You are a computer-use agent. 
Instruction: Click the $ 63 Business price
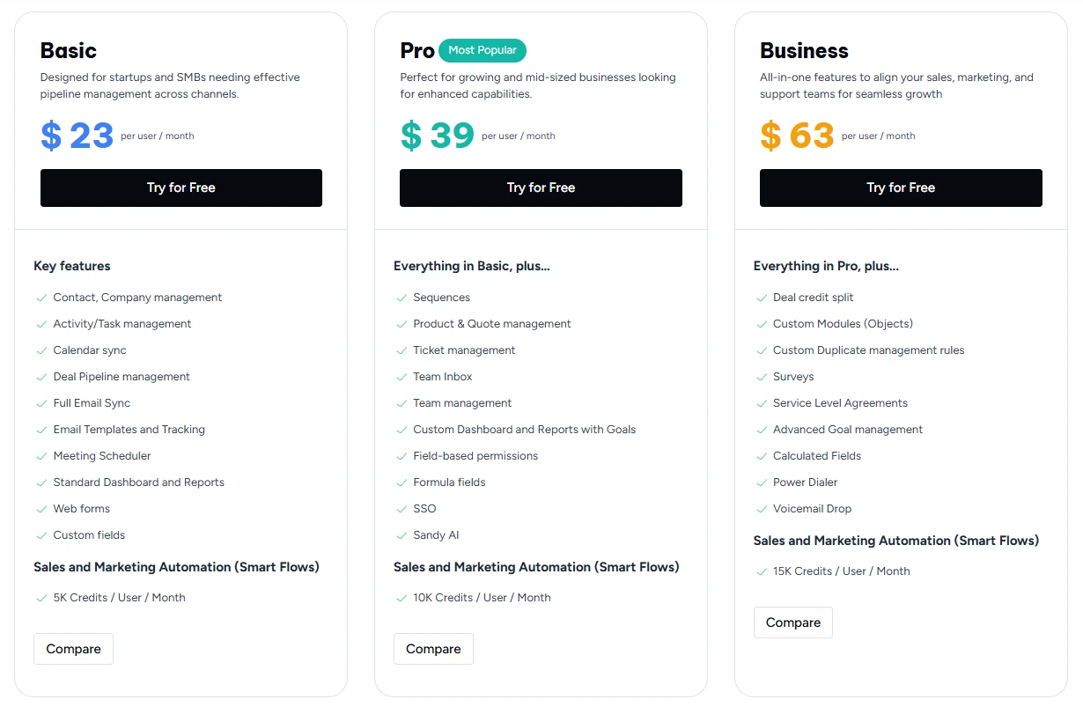tap(797, 136)
